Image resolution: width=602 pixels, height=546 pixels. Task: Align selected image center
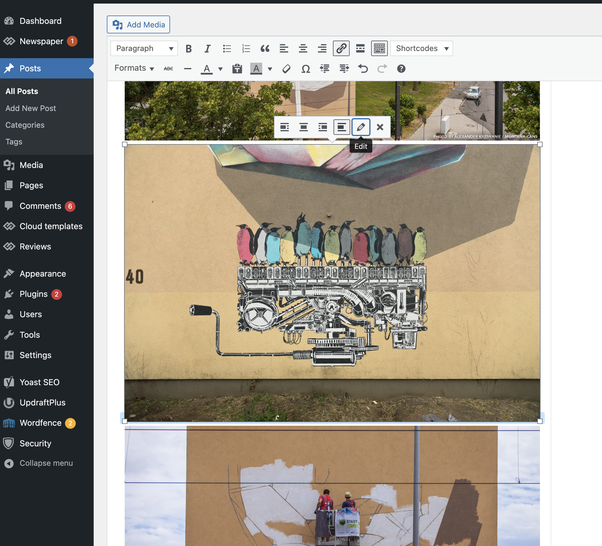304,127
